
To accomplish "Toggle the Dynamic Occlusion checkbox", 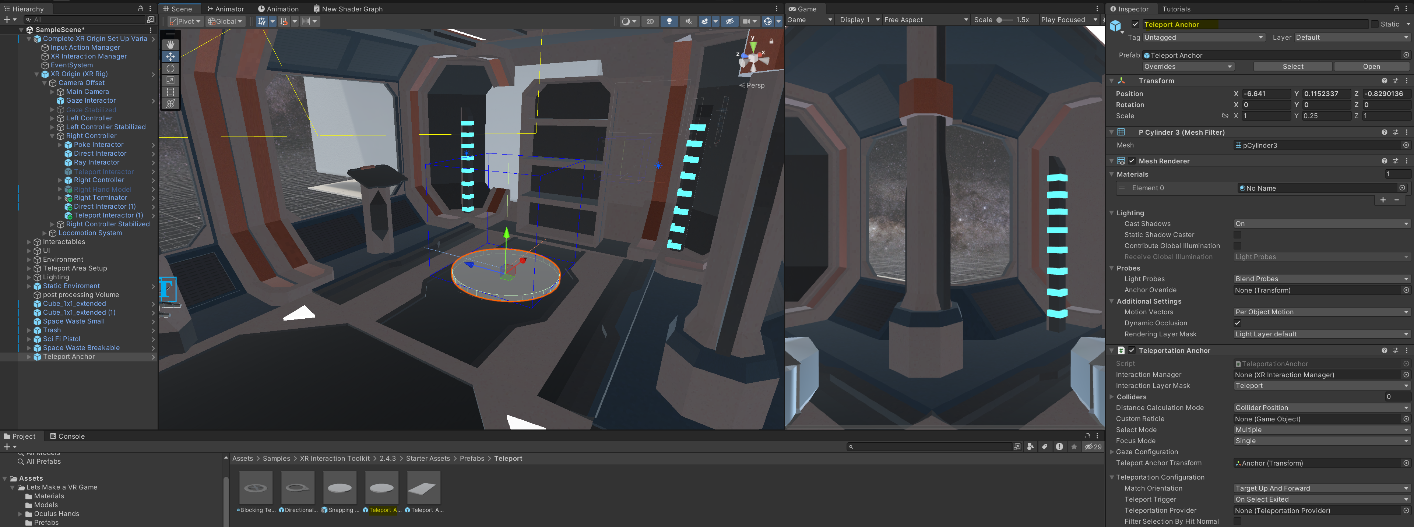I will (x=1237, y=323).
